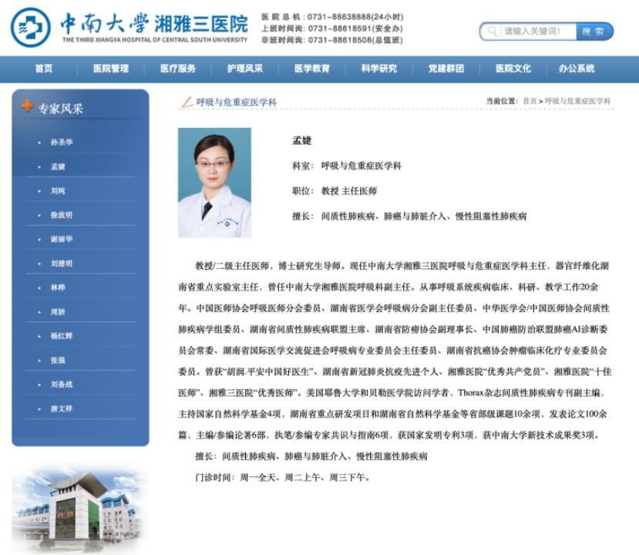Select 医疗服务 in the top navigation
The width and height of the screenshot is (639, 555).
point(178,69)
